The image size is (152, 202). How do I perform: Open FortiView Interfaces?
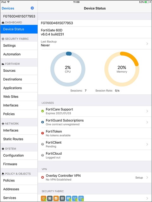(19, 105)
